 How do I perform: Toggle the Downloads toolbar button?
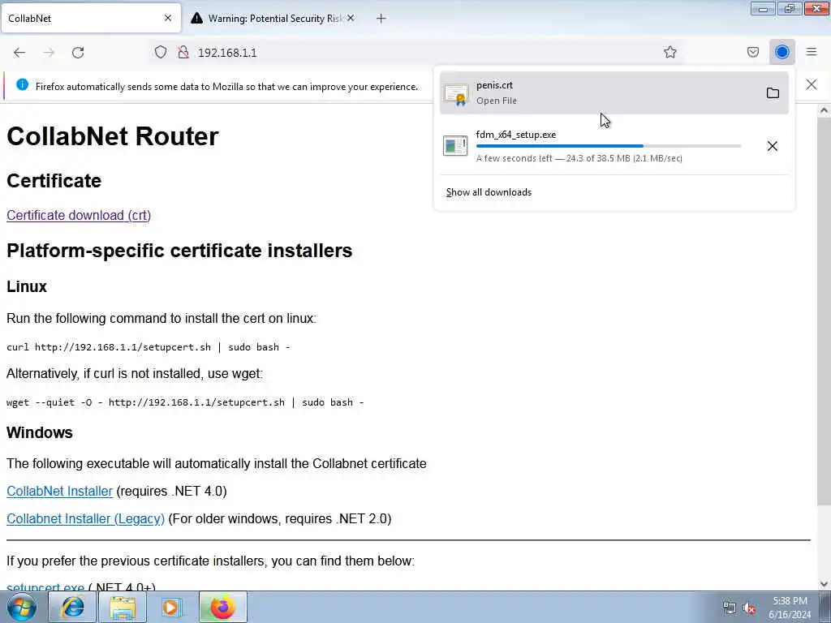(x=781, y=52)
